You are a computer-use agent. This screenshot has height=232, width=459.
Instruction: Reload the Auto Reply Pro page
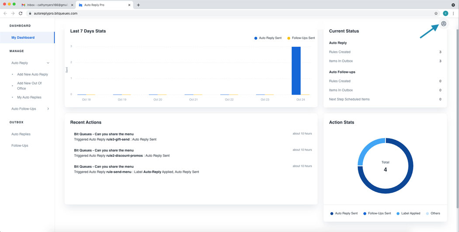[21, 14]
